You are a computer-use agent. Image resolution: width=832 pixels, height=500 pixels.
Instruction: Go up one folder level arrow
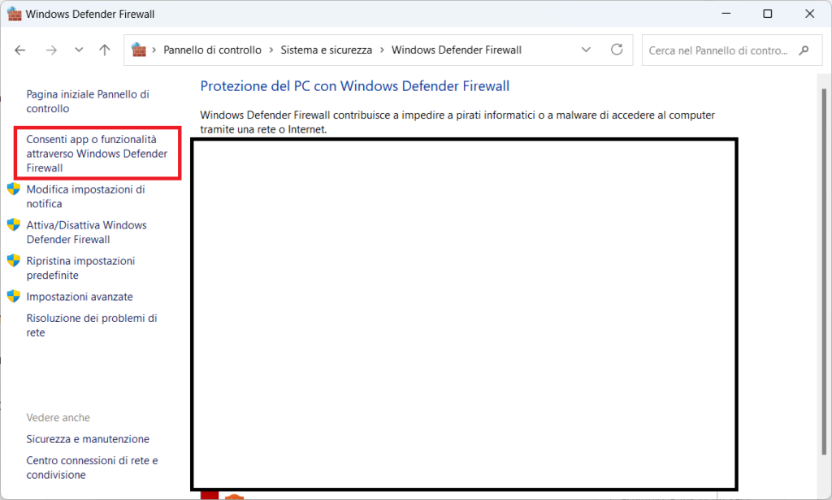pyautogui.click(x=104, y=50)
